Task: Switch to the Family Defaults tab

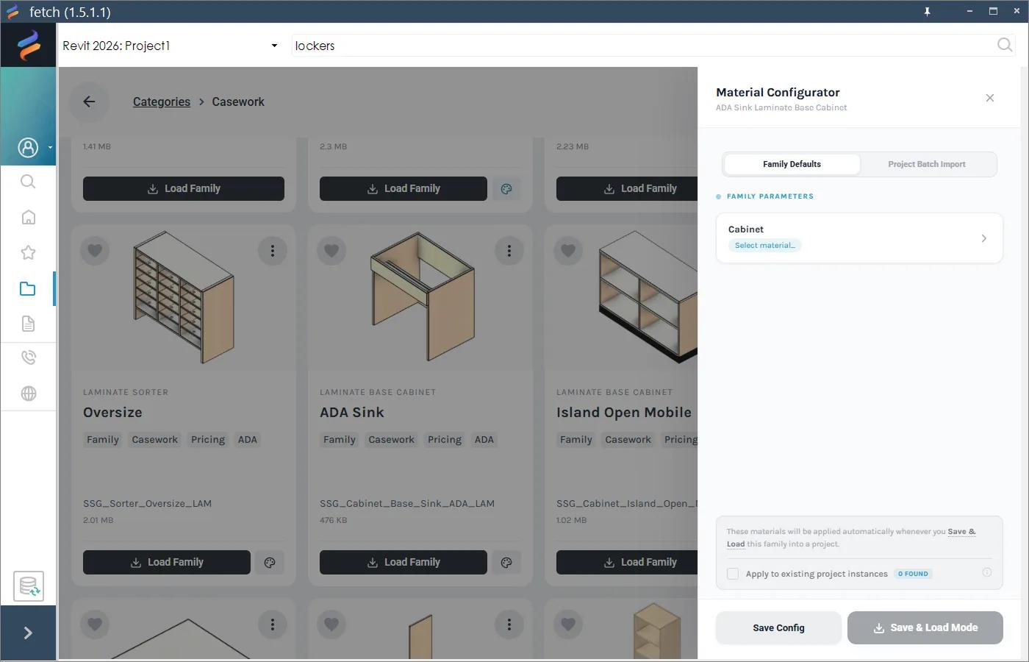Action: point(792,164)
